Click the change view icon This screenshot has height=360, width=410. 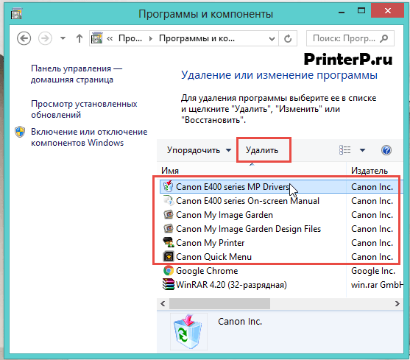[x=345, y=150]
